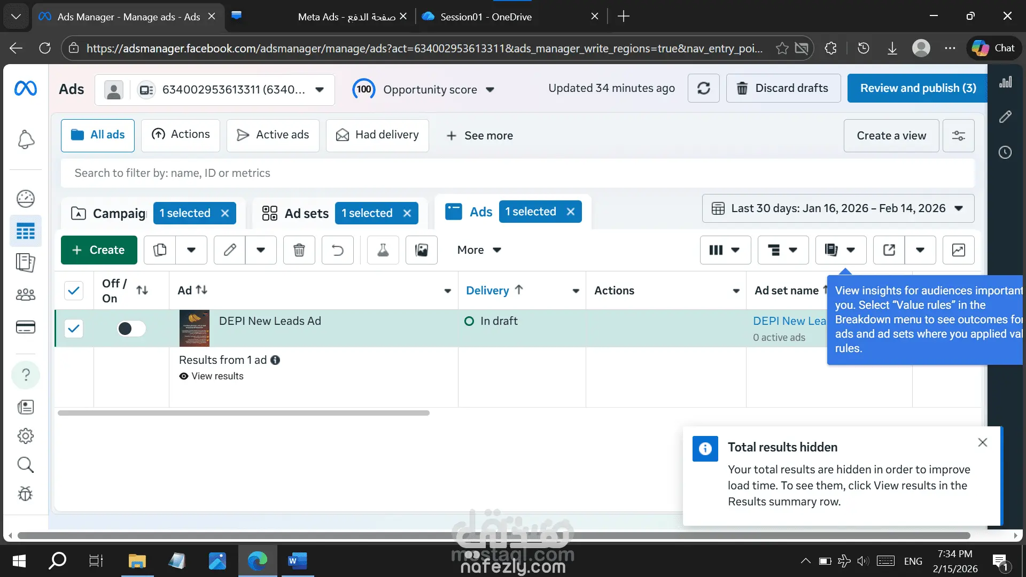Switch to the Active ads tab
1026x577 pixels.
pyautogui.click(x=273, y=135)
